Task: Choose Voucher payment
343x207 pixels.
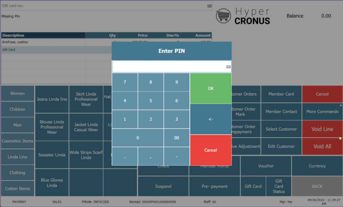Action: point(266,166)
